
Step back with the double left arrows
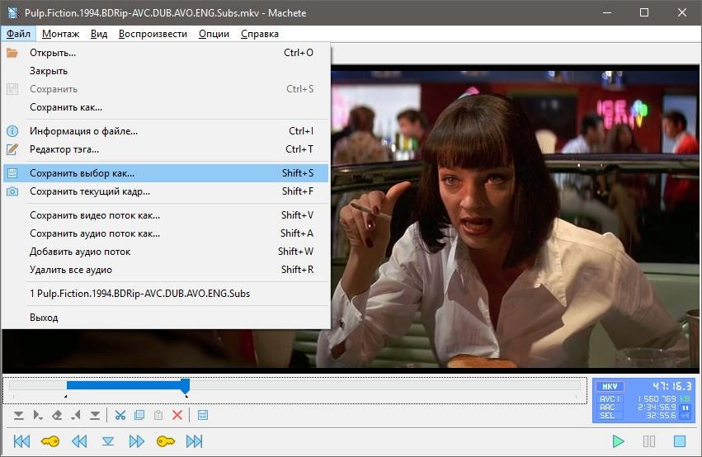click(x=79, y=441)
